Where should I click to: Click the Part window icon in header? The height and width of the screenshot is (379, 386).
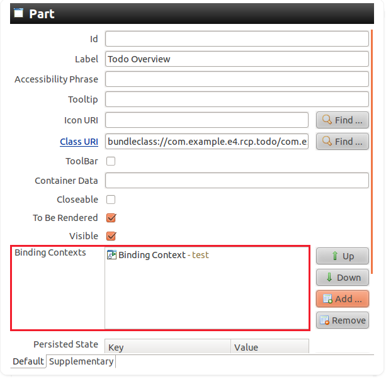click(x=18, y=13)
